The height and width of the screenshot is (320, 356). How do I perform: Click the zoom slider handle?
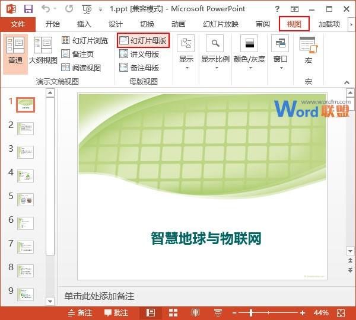pos(251,313)
